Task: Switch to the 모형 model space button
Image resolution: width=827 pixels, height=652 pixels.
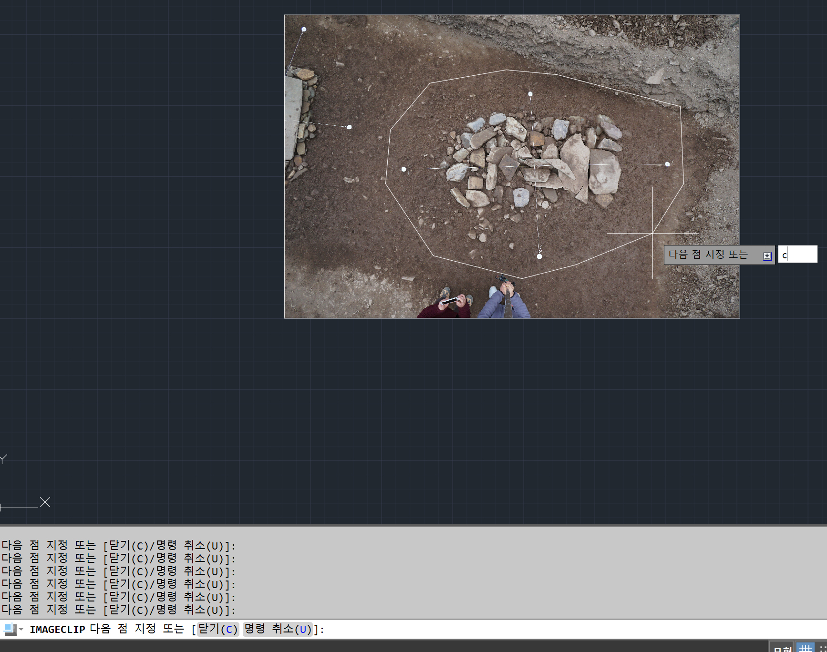Action: (782, 648)
